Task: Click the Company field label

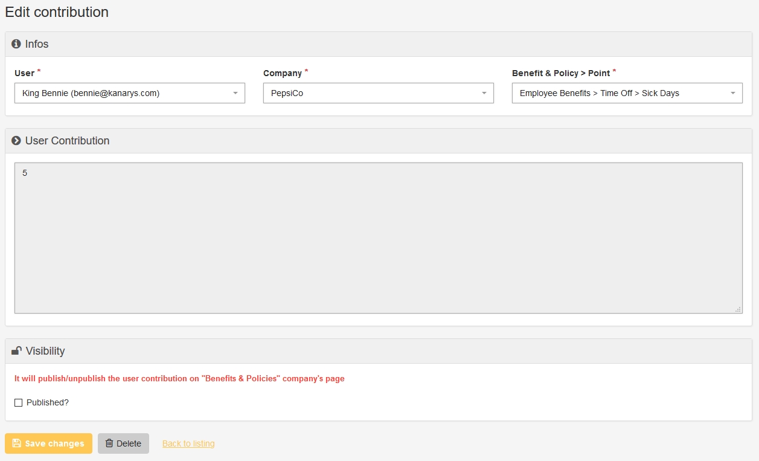Action: point(283,73)
